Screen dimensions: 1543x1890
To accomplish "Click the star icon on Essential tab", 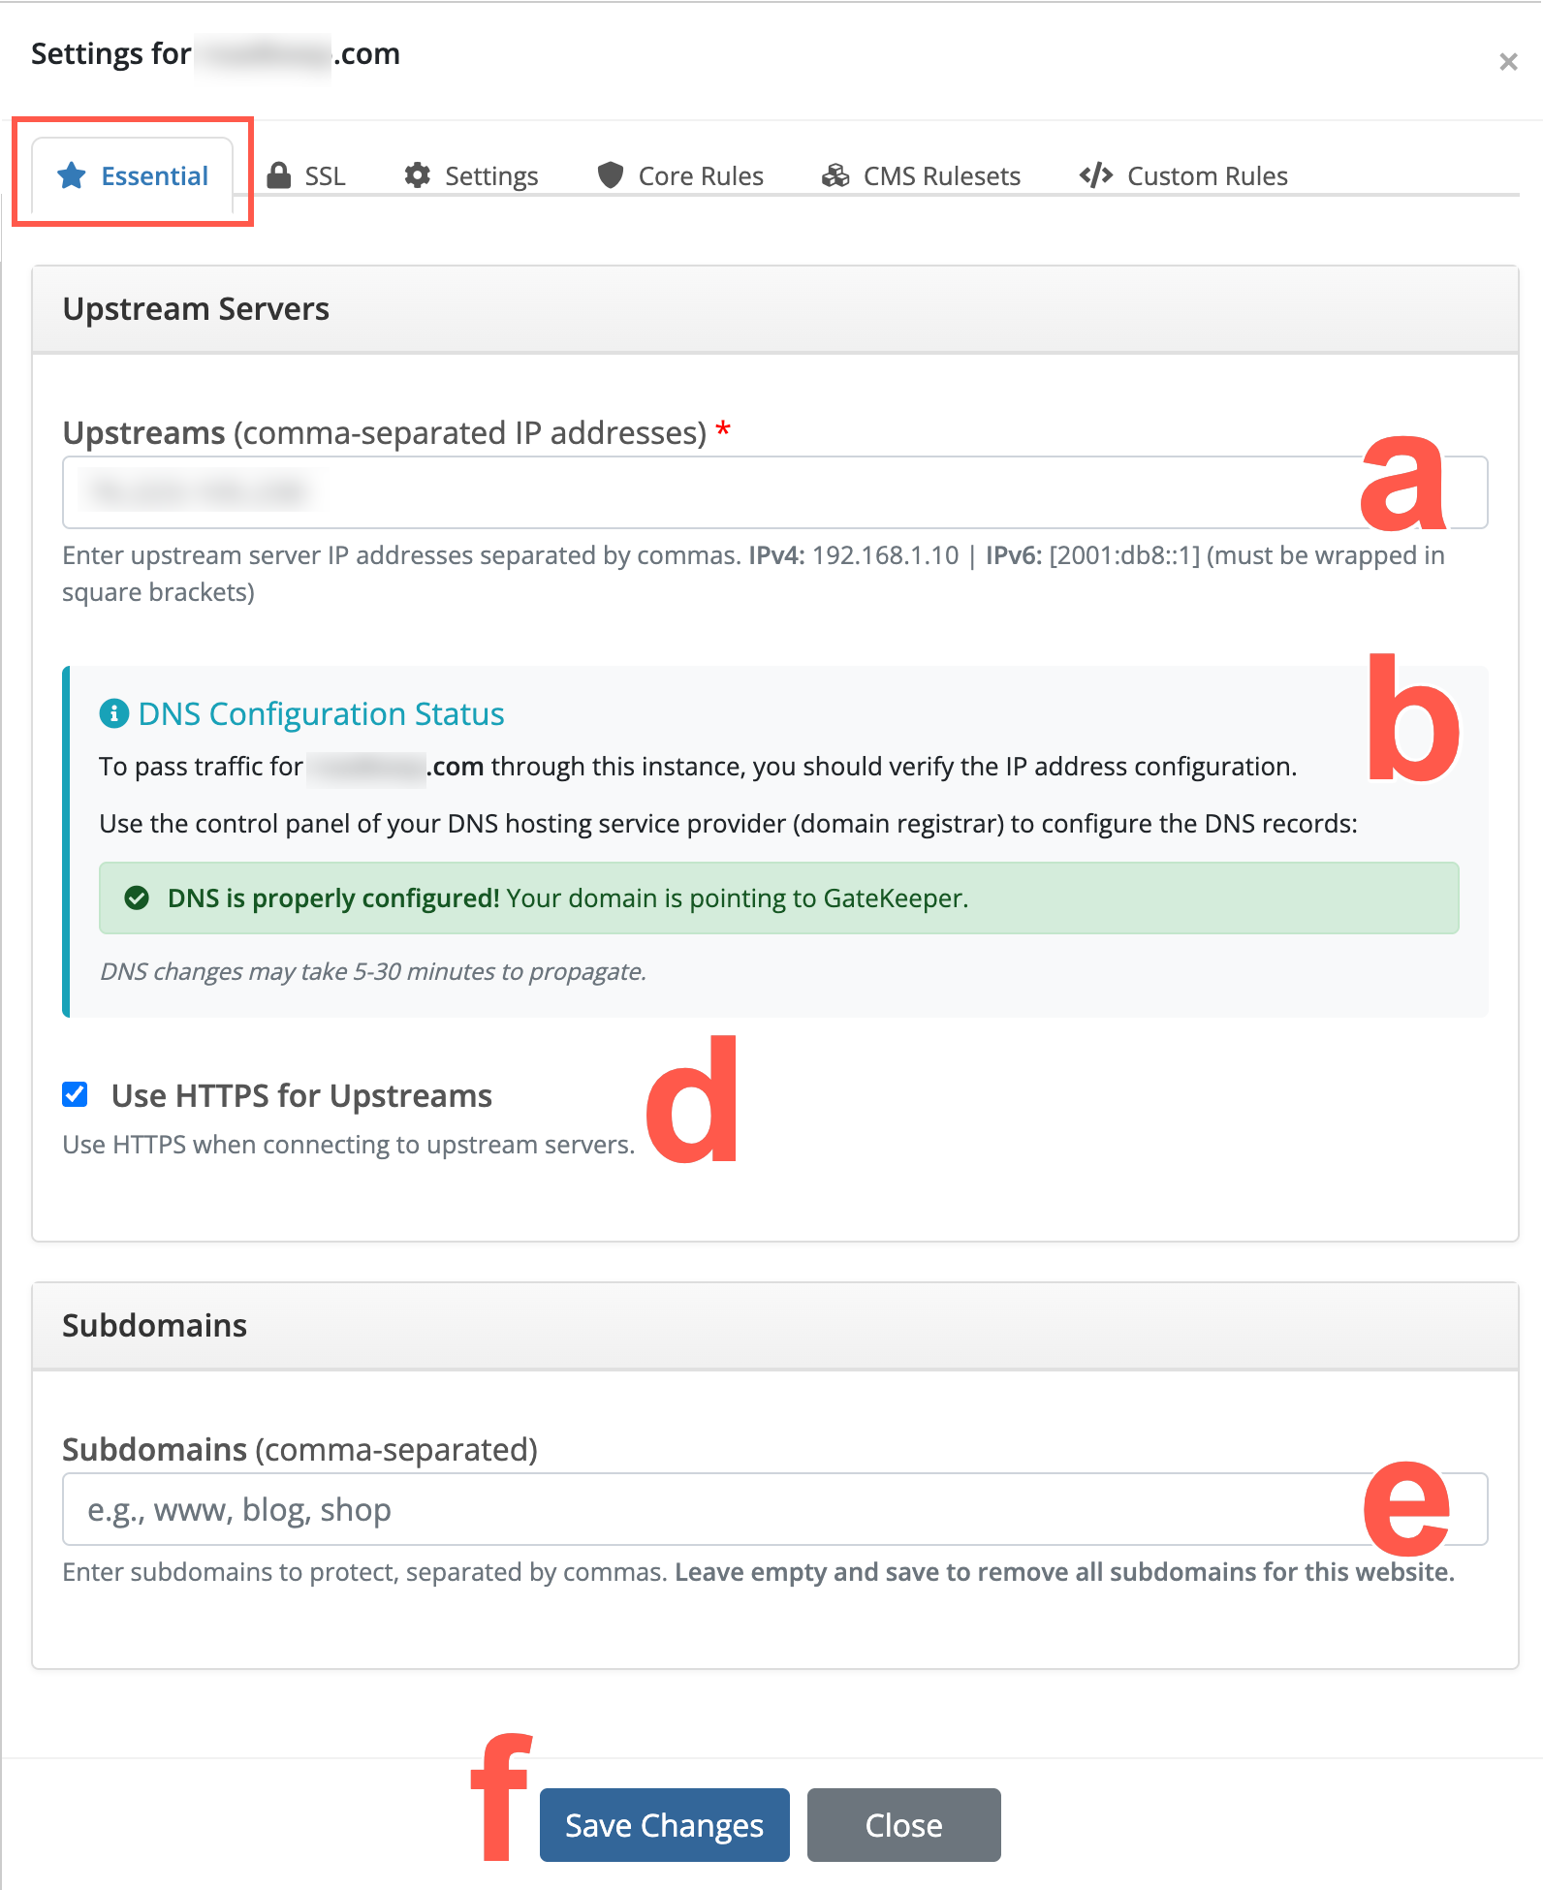I will (x=72, y=175).
